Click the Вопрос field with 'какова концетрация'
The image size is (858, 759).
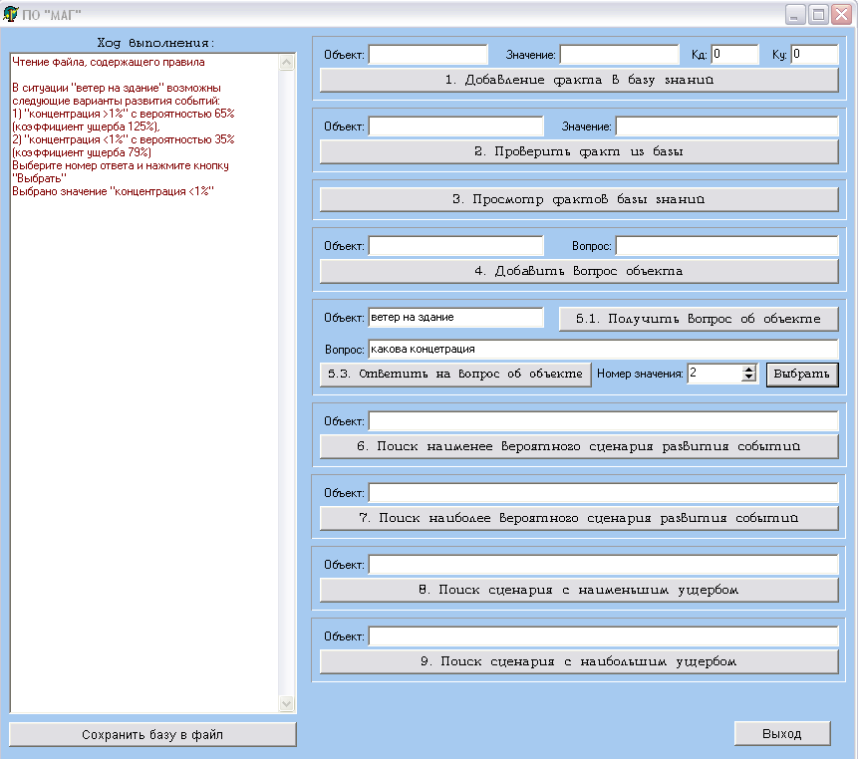click(604, 350)
